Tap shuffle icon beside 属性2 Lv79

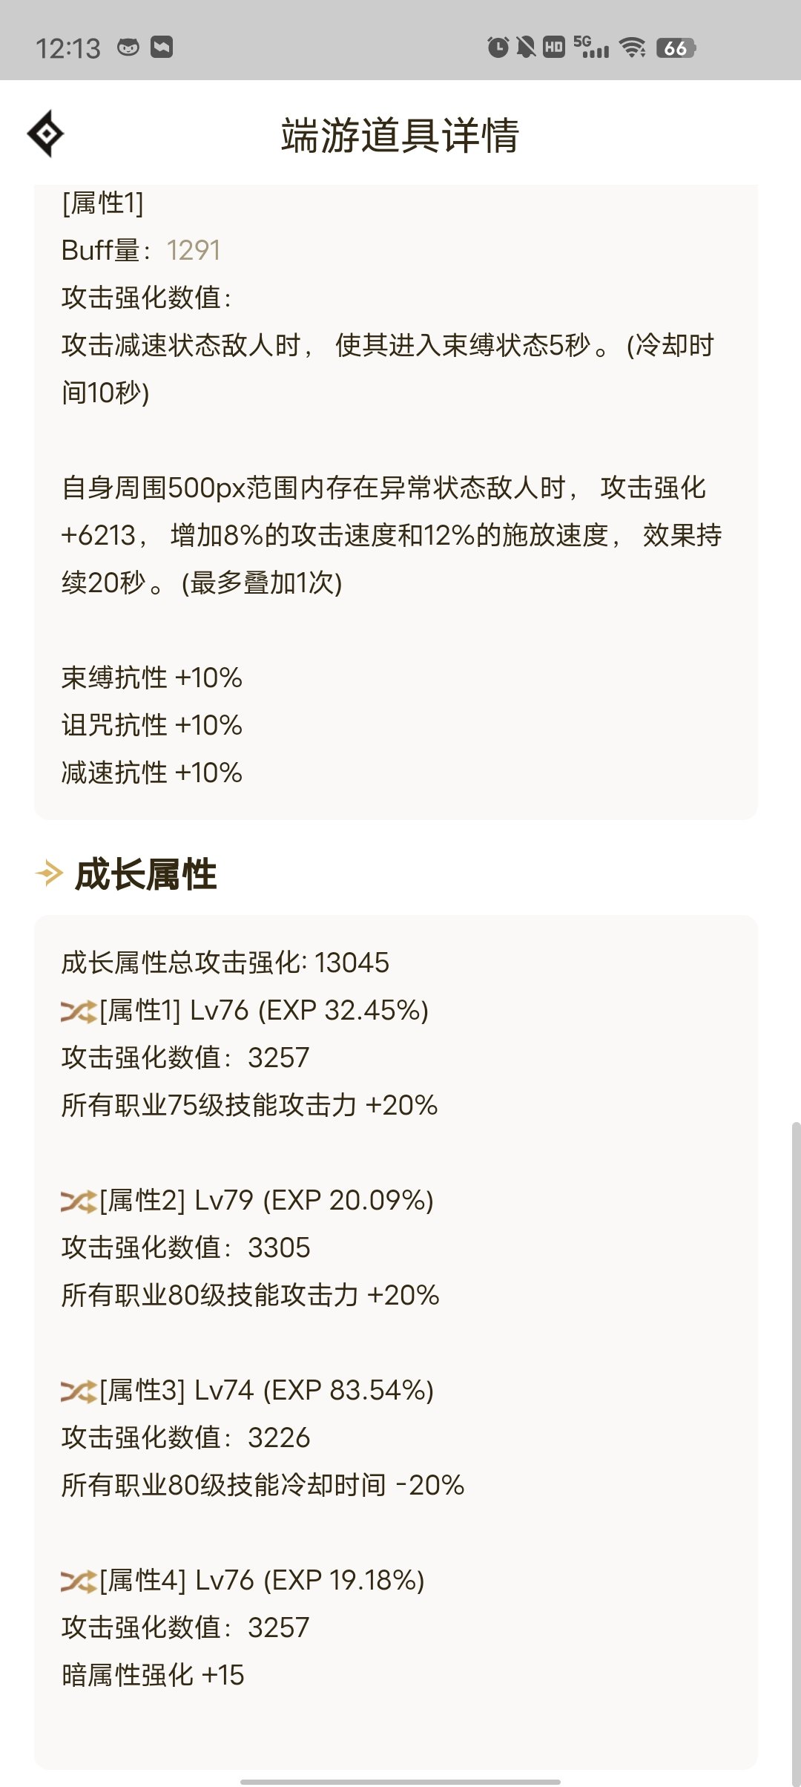(79, 1201)
